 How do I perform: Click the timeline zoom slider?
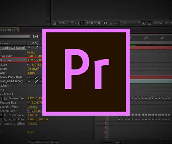[x=107, y=142]
